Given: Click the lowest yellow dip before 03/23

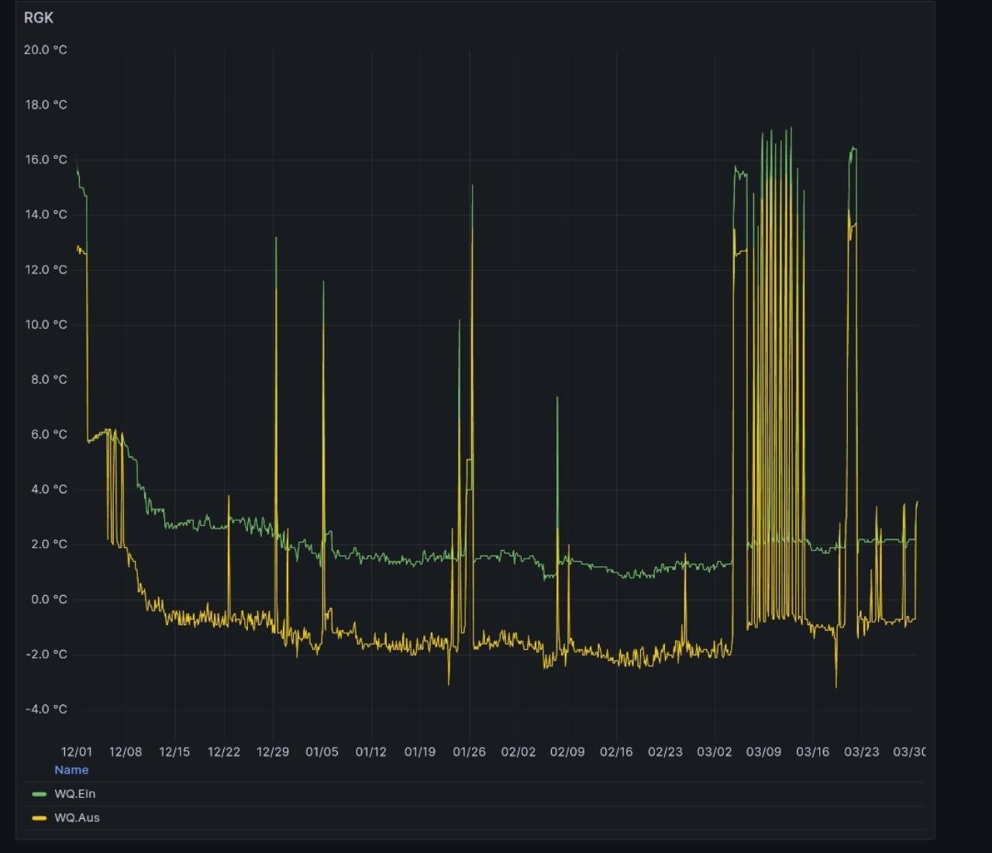Looking at the screenshot, I should pos(836,686).
